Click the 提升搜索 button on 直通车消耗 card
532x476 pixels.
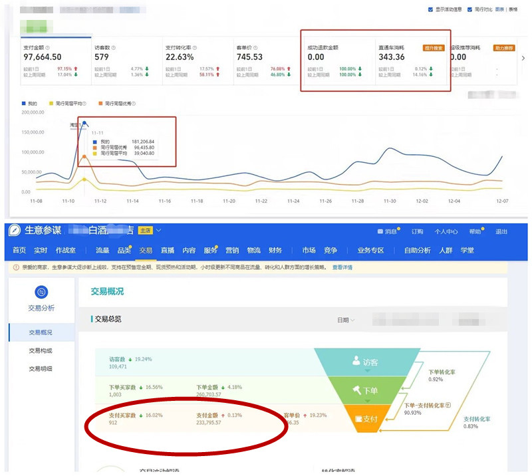click(x=434, y=48)
